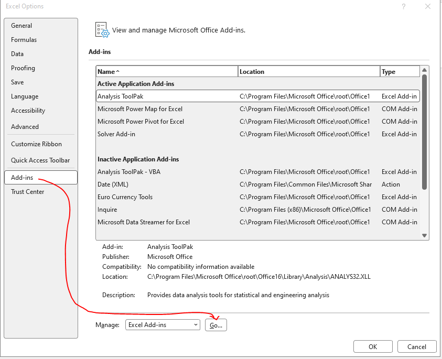Viewport: 442px width, 359px height.
Task: Click the Help question mark icon
Action: (x=404, y=6)
